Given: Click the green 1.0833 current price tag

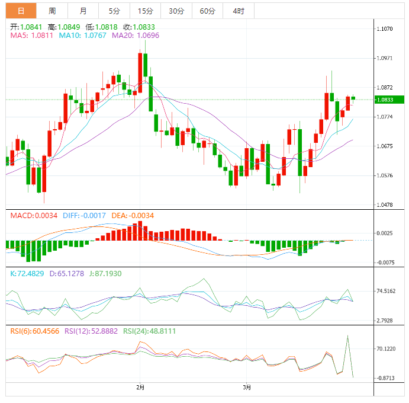Looking at the screenshot, I should pos(388,100).
